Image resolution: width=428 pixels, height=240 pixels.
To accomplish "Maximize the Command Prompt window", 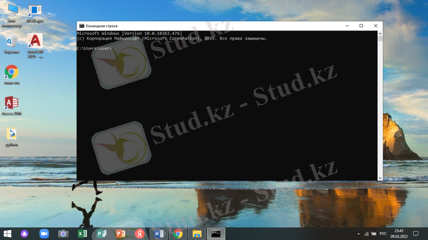I will [x=361, y=26].
